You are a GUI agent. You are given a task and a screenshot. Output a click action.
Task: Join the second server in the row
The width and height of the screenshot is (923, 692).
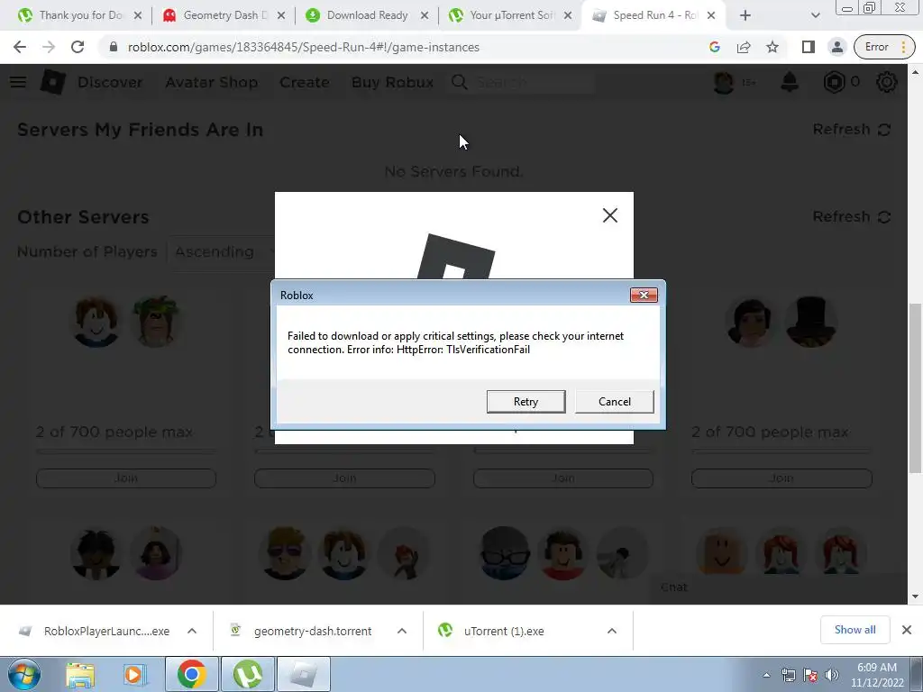344,478
